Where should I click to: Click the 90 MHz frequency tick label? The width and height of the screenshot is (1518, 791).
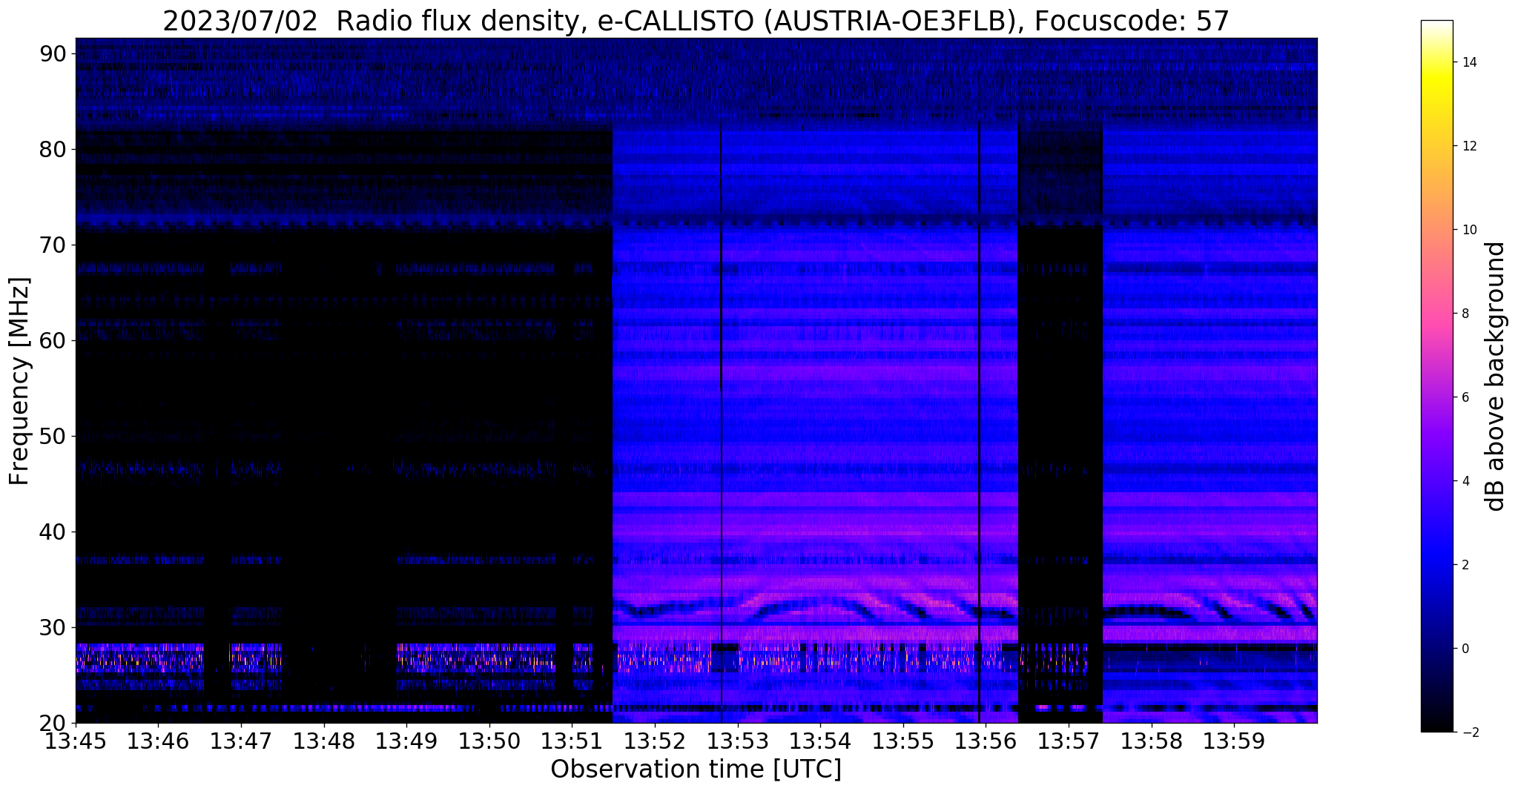54,53
